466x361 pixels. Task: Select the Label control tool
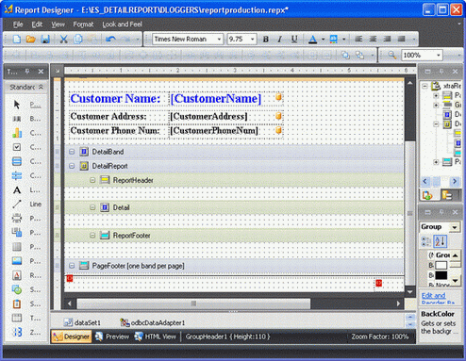pyautogui.click(x=17, y=190)
